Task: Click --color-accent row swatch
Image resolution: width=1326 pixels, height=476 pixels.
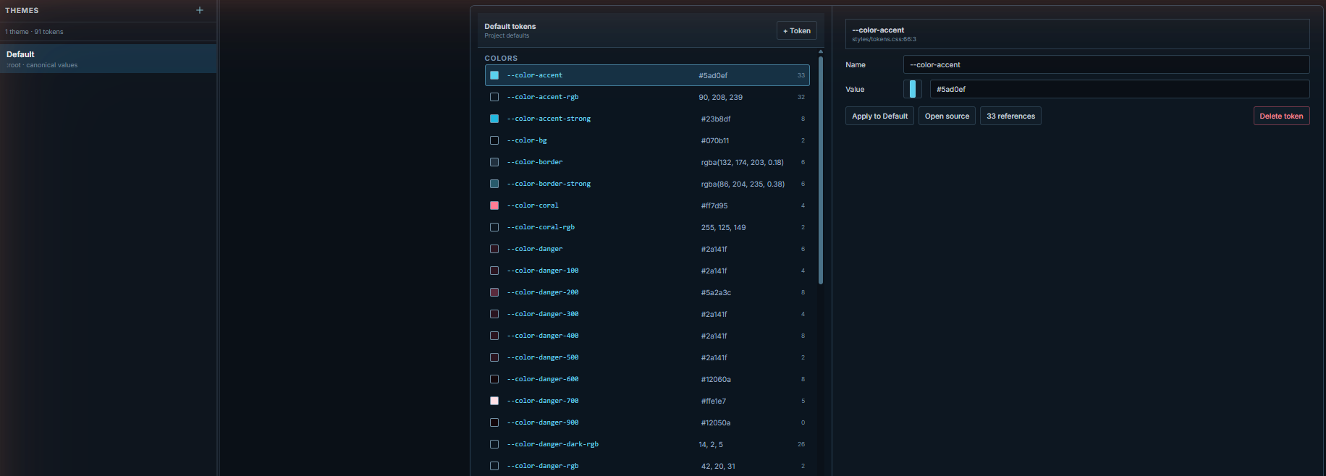Action: tap(494, 75)
